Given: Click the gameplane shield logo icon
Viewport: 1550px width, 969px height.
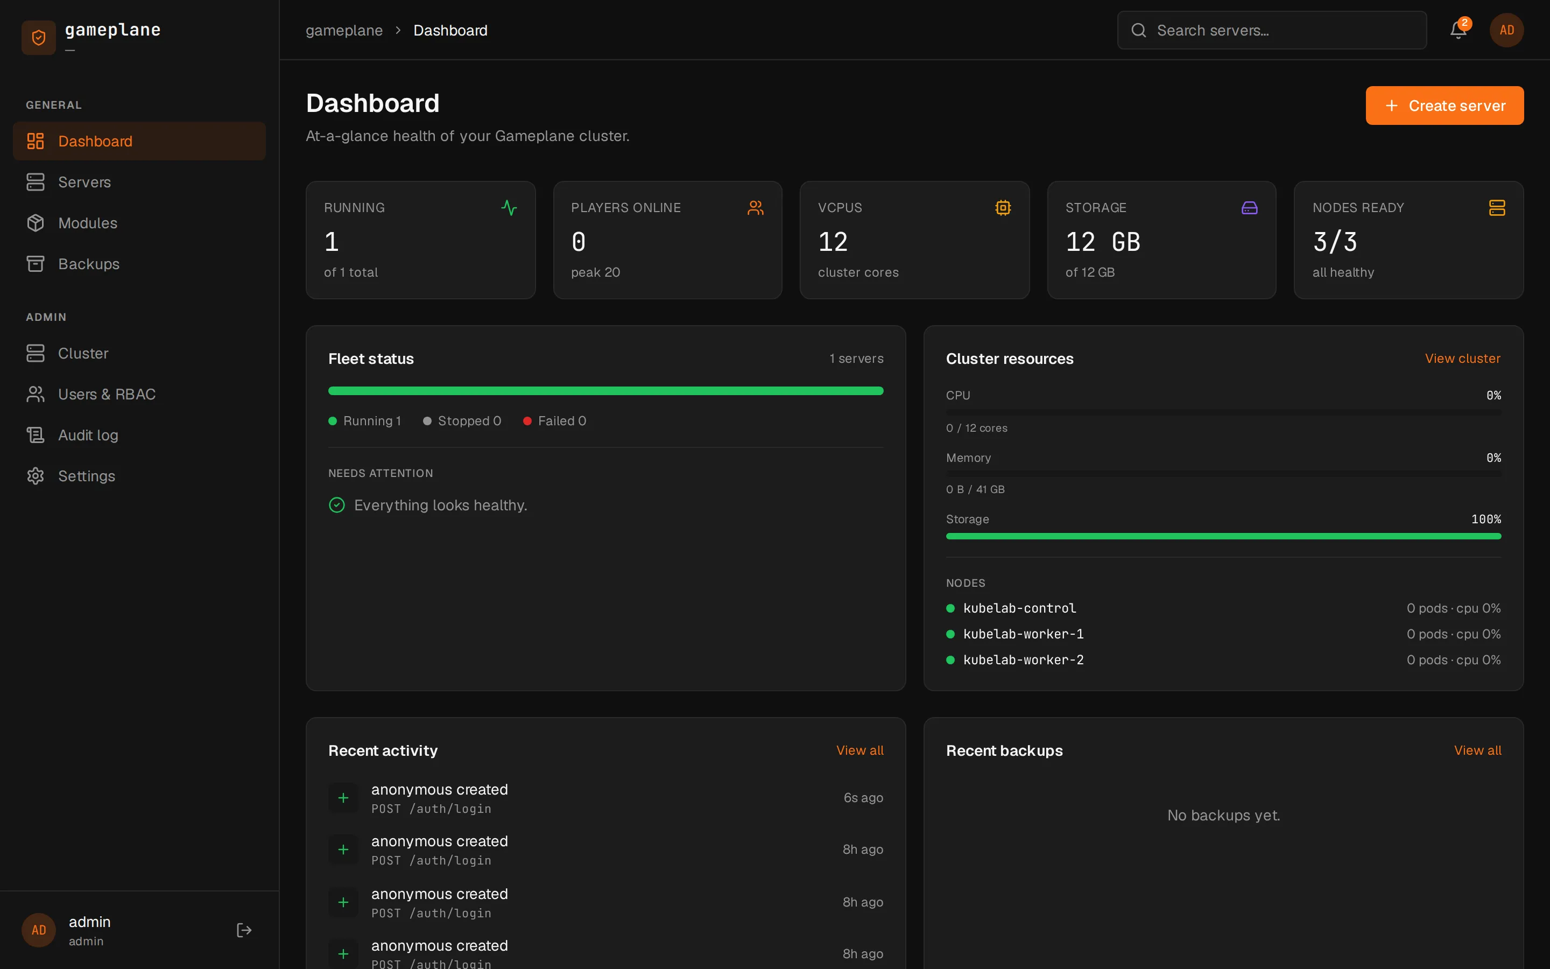Looking at the screenshot, I should [x=38, y=38].
